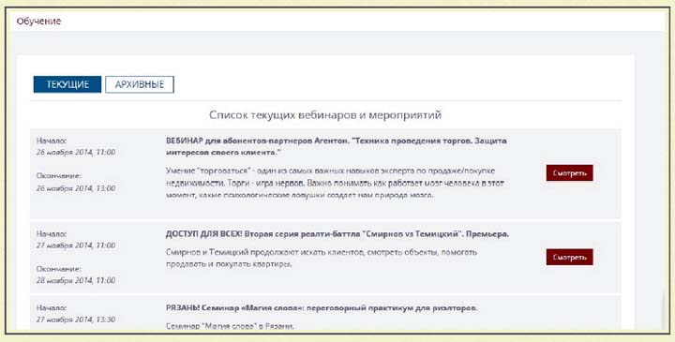Open the ВЕБИНАР для абонентов-партнеров Агентон title

(x=336, y=146)
